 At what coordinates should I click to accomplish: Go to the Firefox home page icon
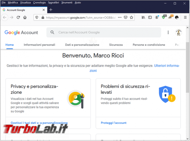25,18
